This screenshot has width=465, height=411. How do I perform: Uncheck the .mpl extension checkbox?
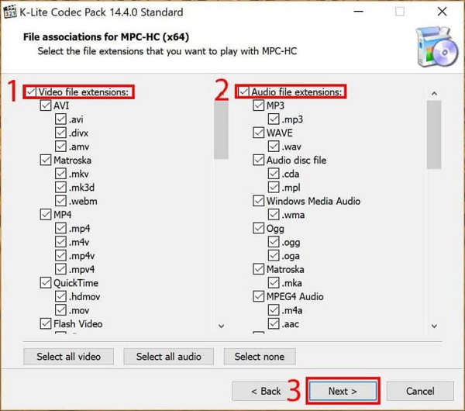coord(274,187)
